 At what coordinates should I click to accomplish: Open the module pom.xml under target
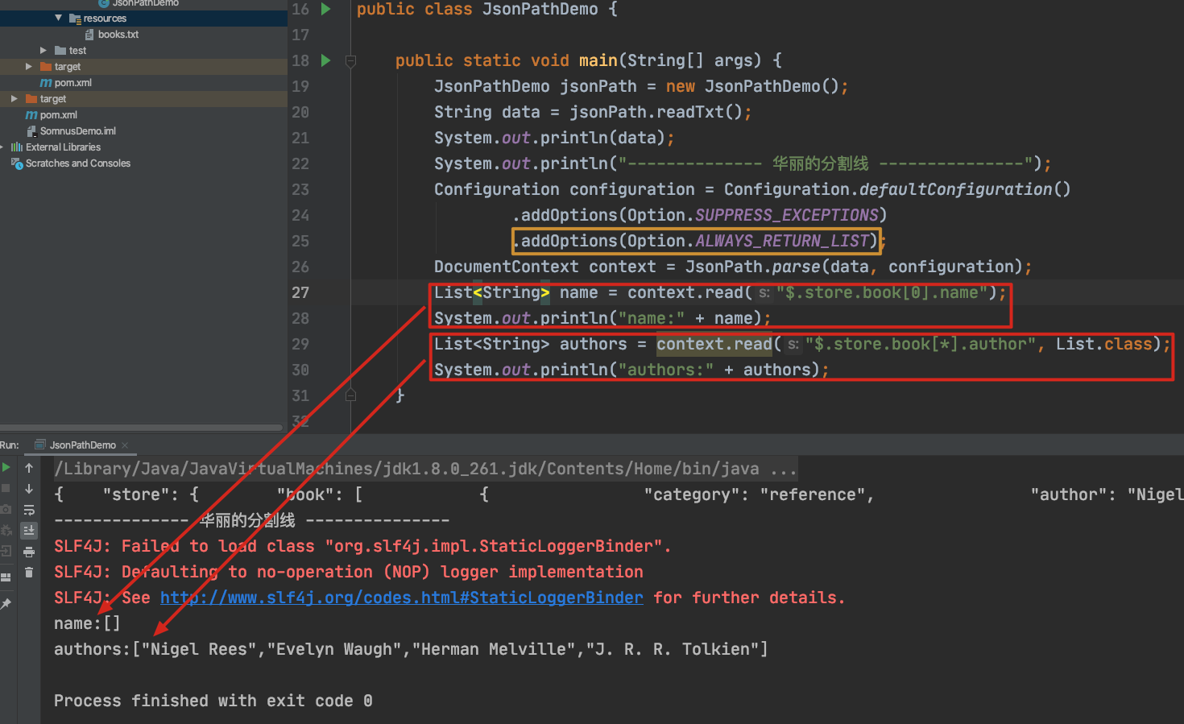pyautogui.click(x=73, y=82)
